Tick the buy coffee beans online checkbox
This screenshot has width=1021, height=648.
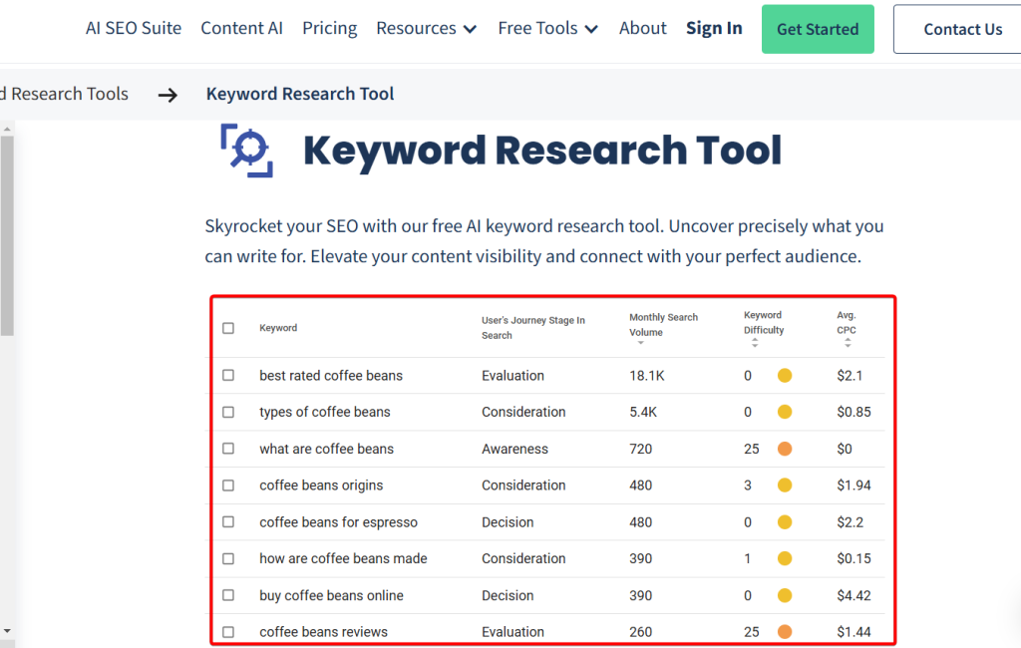click(228, 595)
